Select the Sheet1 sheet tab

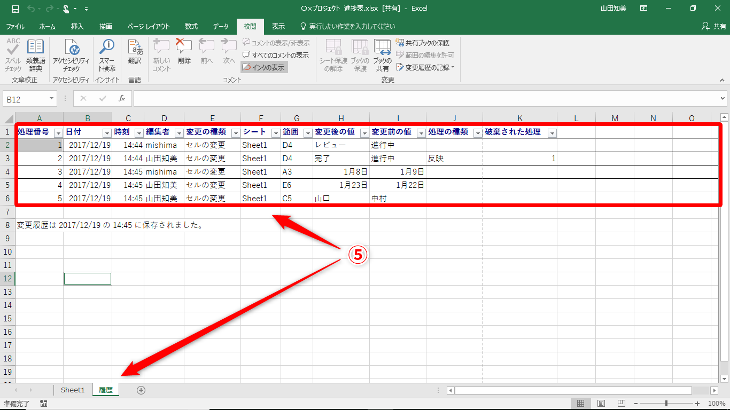(x=73, y=390)
